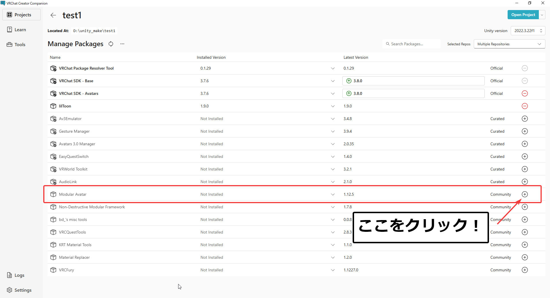The image size is (550, 298).
Task: Click installed version 1.9.0 of lilToon
Action: pyautogui.click(x=205, y=106)
